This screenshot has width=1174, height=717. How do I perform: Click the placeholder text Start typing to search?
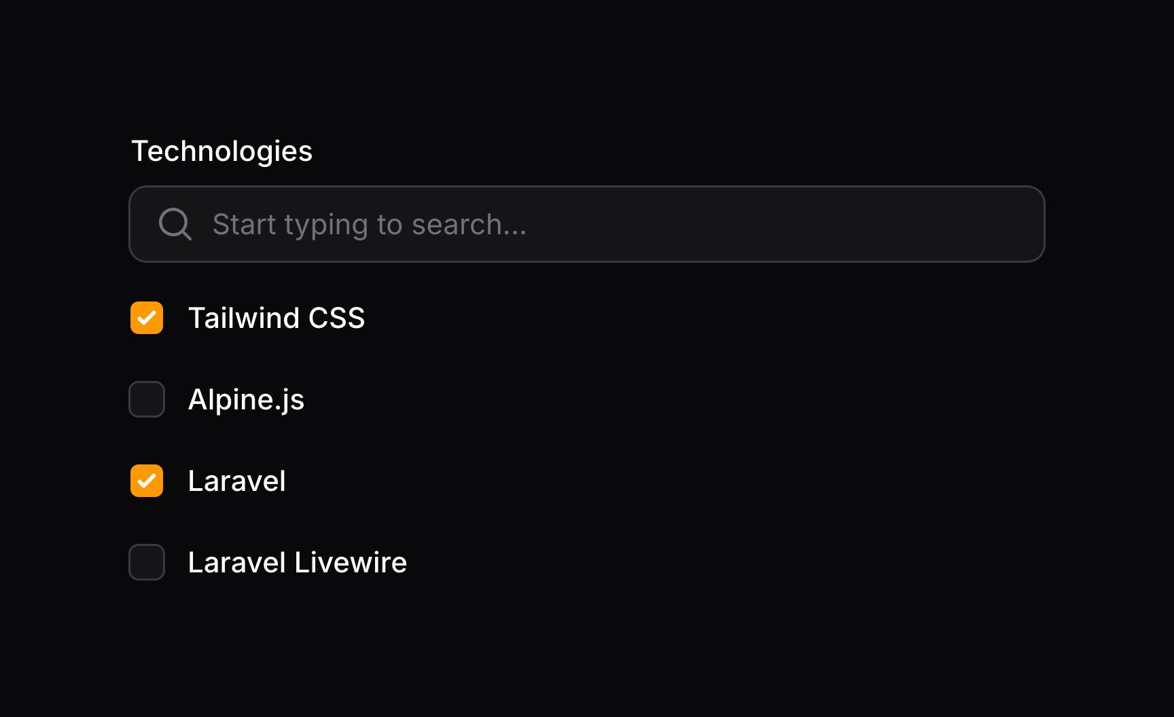370,224
